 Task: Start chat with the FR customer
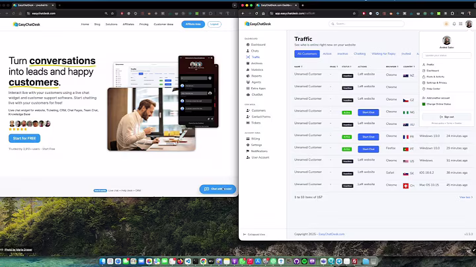click(368, 137)
